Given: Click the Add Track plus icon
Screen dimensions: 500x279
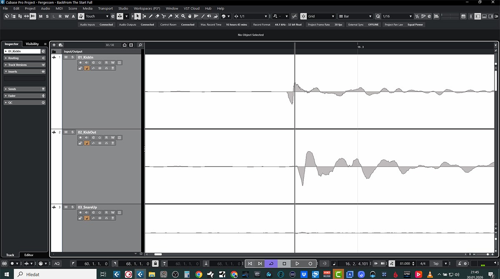Looking at the screenshot, I should (x=54, y=45).
